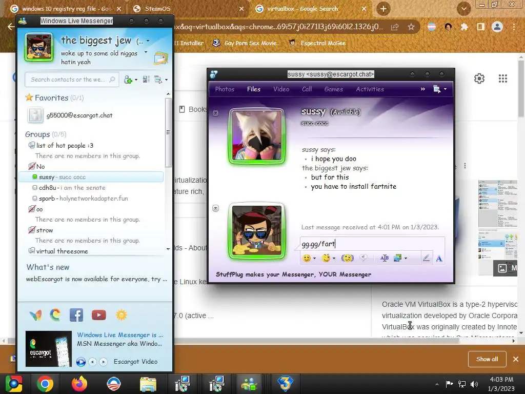Open Chrome tab search dropdown

coord(463,9)
